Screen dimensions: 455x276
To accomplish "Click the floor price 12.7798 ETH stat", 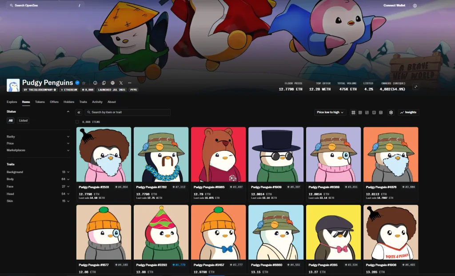I will pyautogui.click(x=291, y=87).
